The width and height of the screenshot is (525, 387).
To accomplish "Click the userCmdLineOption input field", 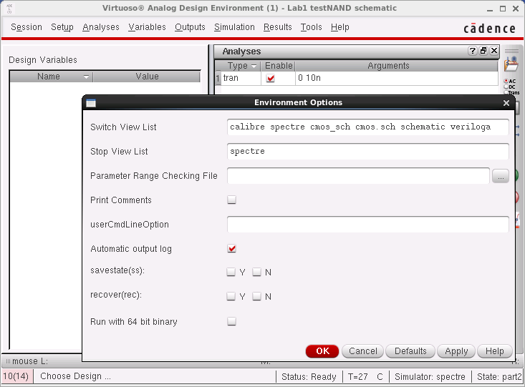I will click(368, 225).
